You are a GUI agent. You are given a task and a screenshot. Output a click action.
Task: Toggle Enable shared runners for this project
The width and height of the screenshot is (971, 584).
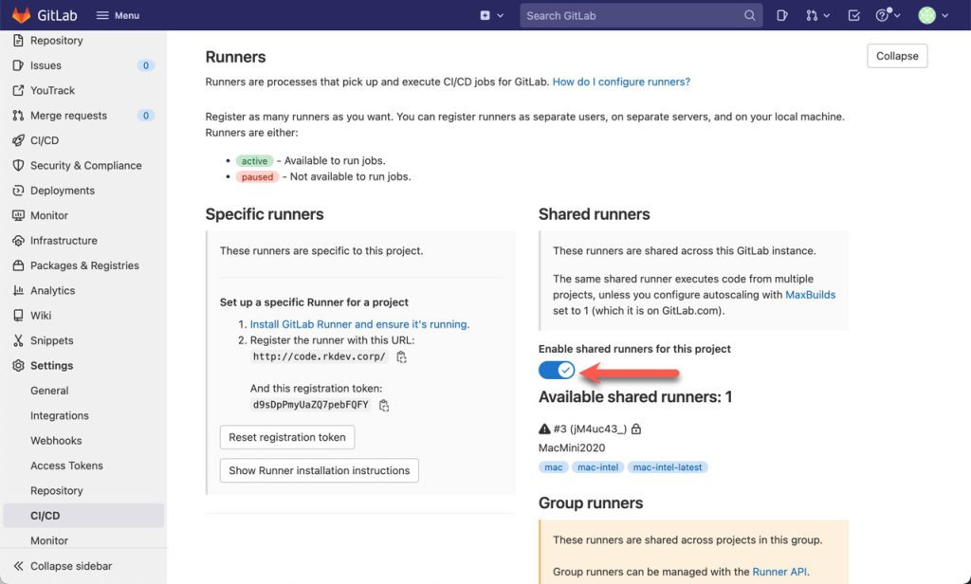click(557, 371)
